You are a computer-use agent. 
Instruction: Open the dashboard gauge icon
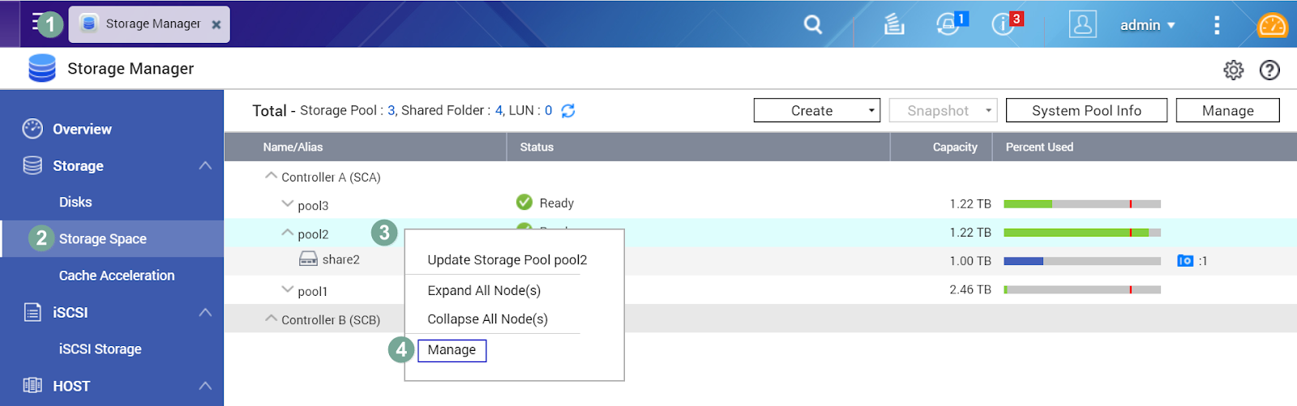[x=1271, y=25]
